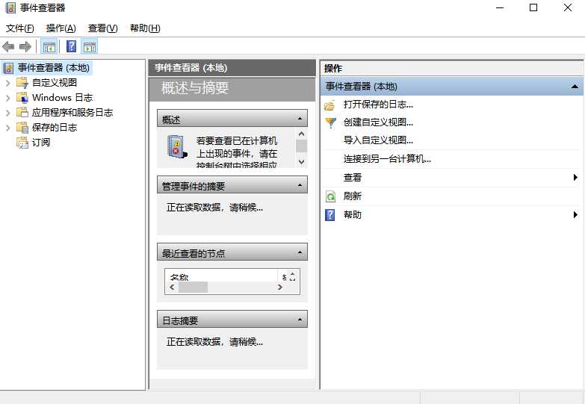Click 连接到另一台计算机... action
Viewport: 585px width, 404px height.
387,159
